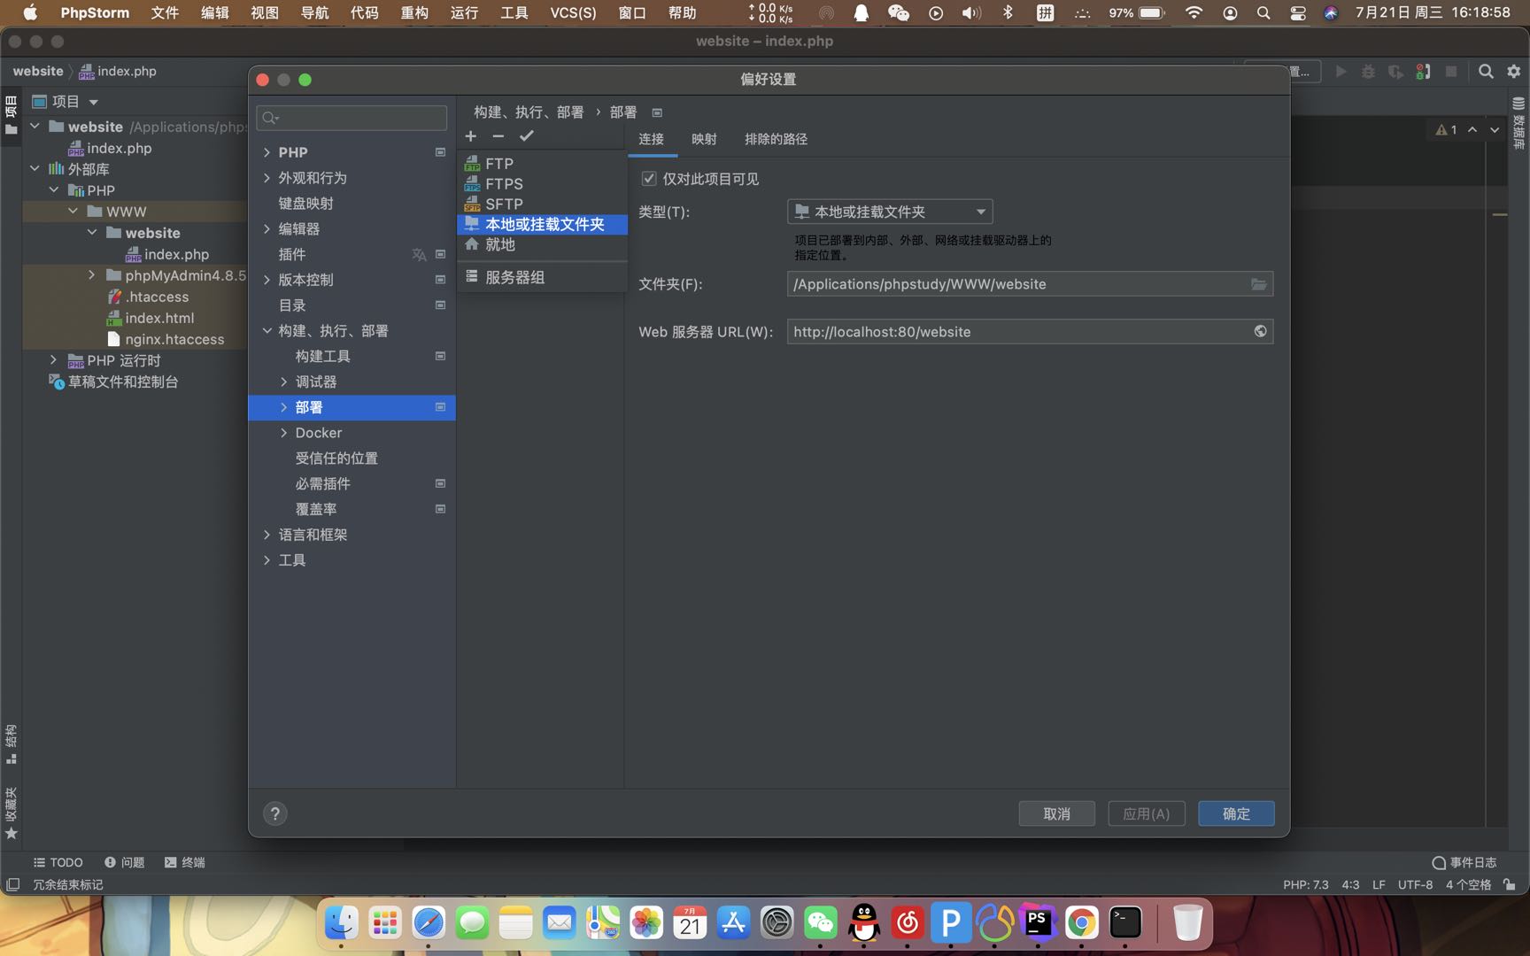Expand 调试器 settings node

(x=283, y=382)
